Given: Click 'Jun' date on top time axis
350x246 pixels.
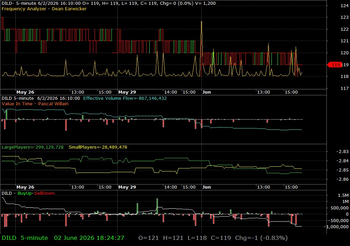Looking at the screenshot, I should click(206, 92).
